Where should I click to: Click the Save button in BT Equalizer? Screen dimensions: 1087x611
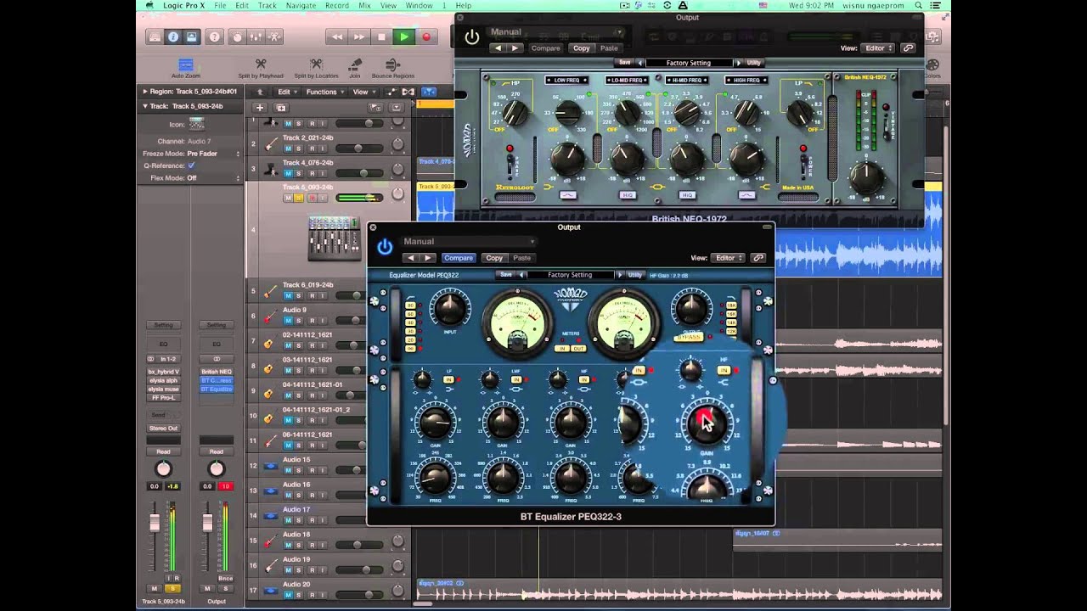click(x=506, y=275)
